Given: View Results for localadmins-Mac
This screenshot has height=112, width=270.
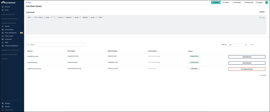Looking at the screenshot, I should click(247, 57).
